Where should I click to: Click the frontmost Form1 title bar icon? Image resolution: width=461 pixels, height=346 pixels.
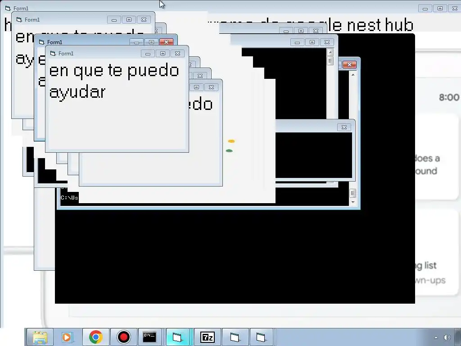(x=53, y=53)
